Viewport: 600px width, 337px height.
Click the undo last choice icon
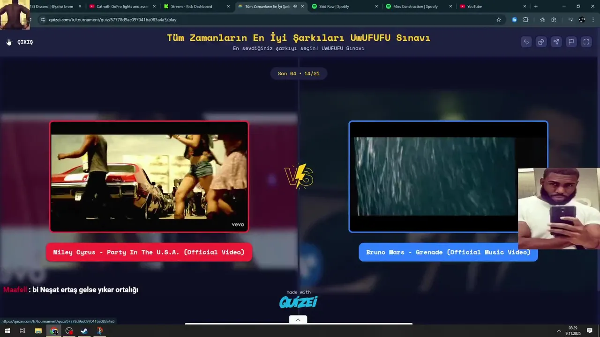click(526, 42)
